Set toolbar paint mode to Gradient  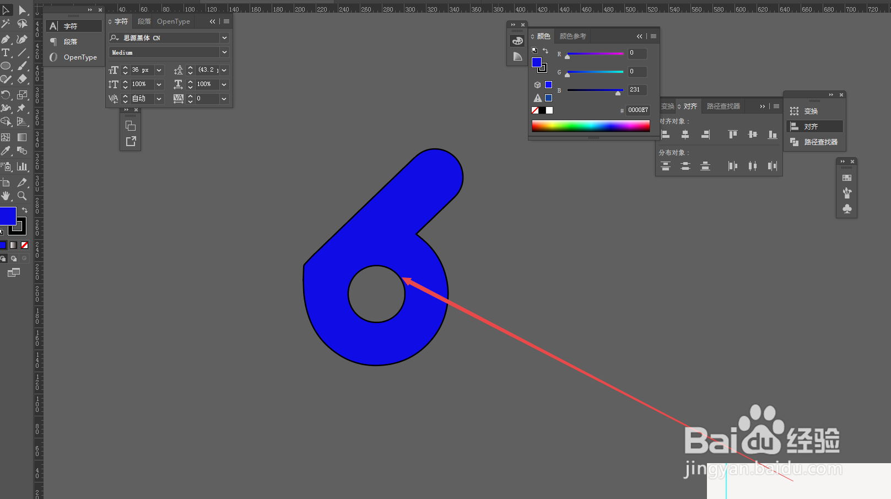tap(14, 245)
